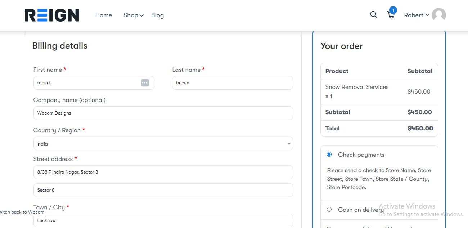Click the user avatar image
This screenshot has height=228, width=468.
click(x=439, y=15)
